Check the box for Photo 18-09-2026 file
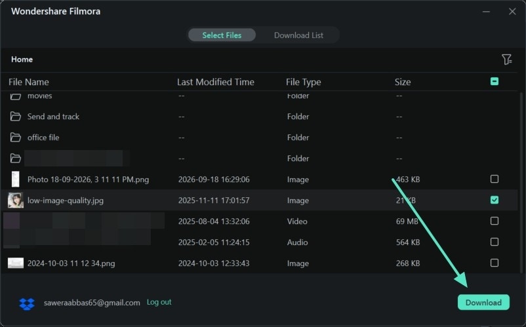 494,179
